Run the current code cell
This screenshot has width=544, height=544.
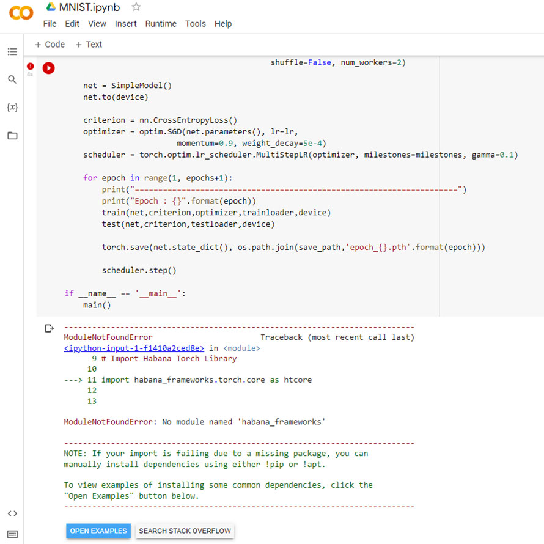[x=48, y=68]
